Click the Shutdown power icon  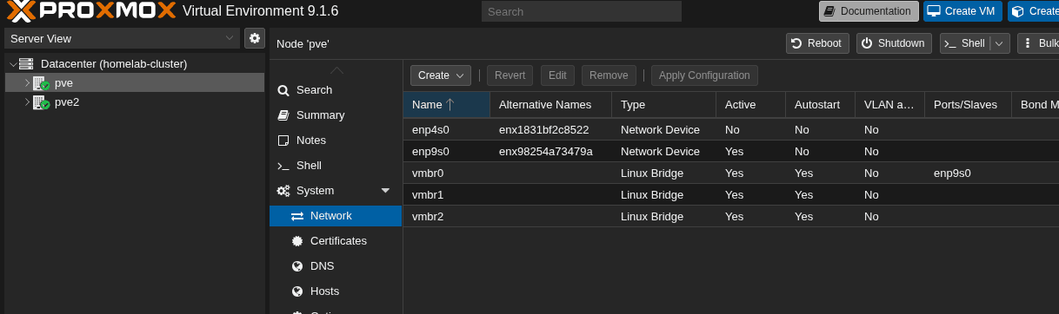pyautogui.click(x=867, y=43)
